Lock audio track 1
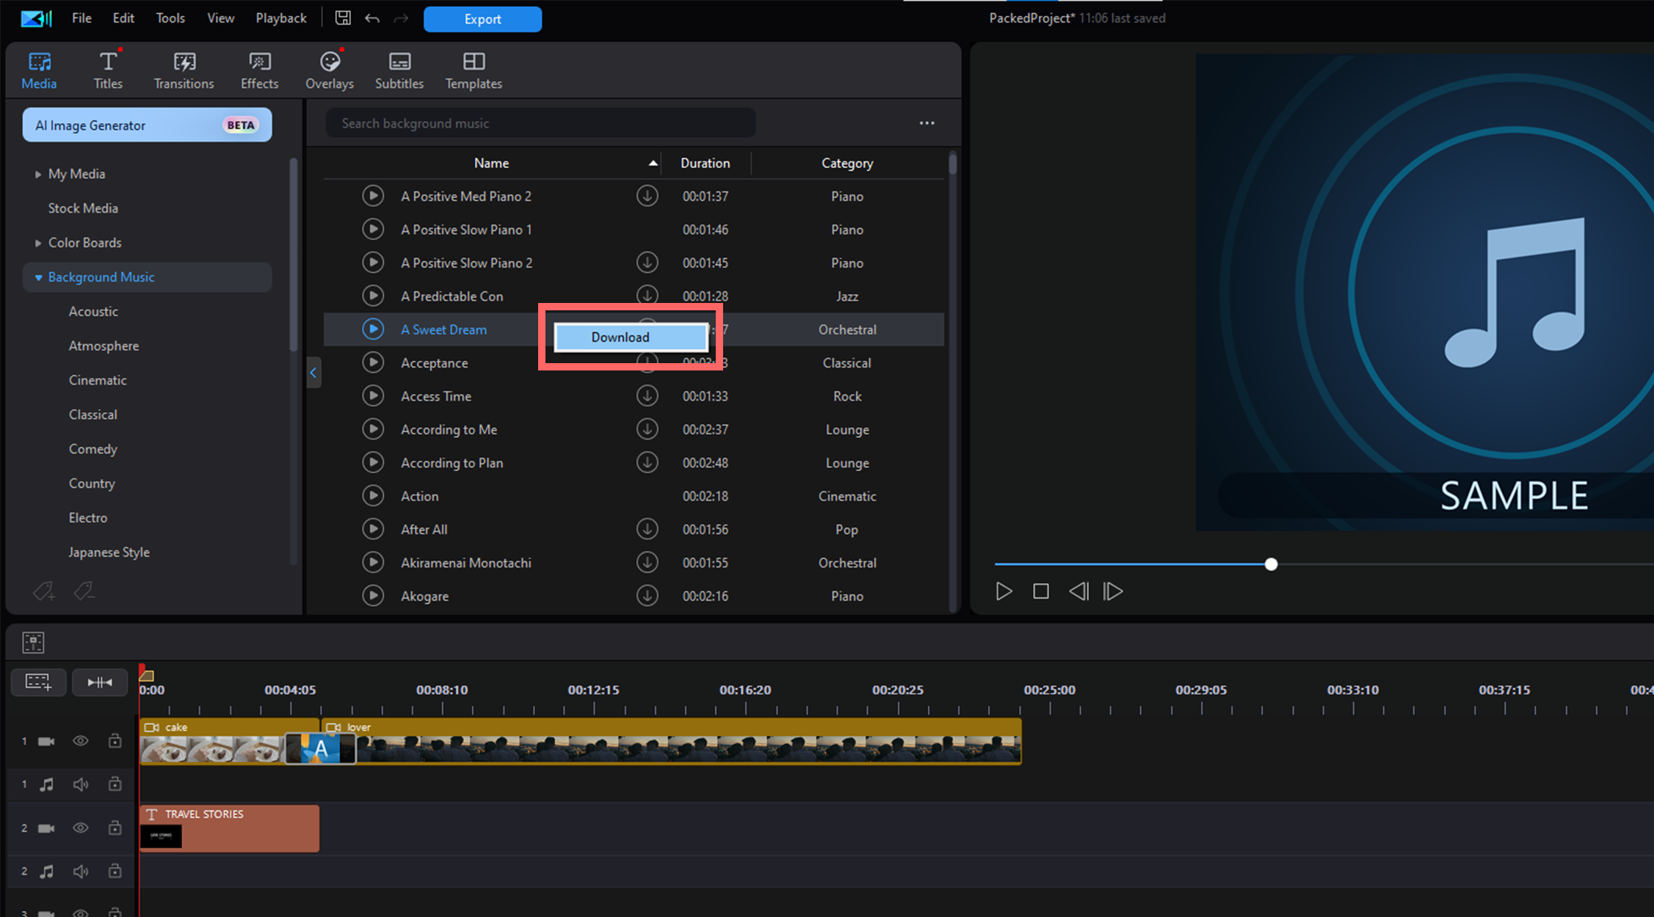 tap(115, 783)
